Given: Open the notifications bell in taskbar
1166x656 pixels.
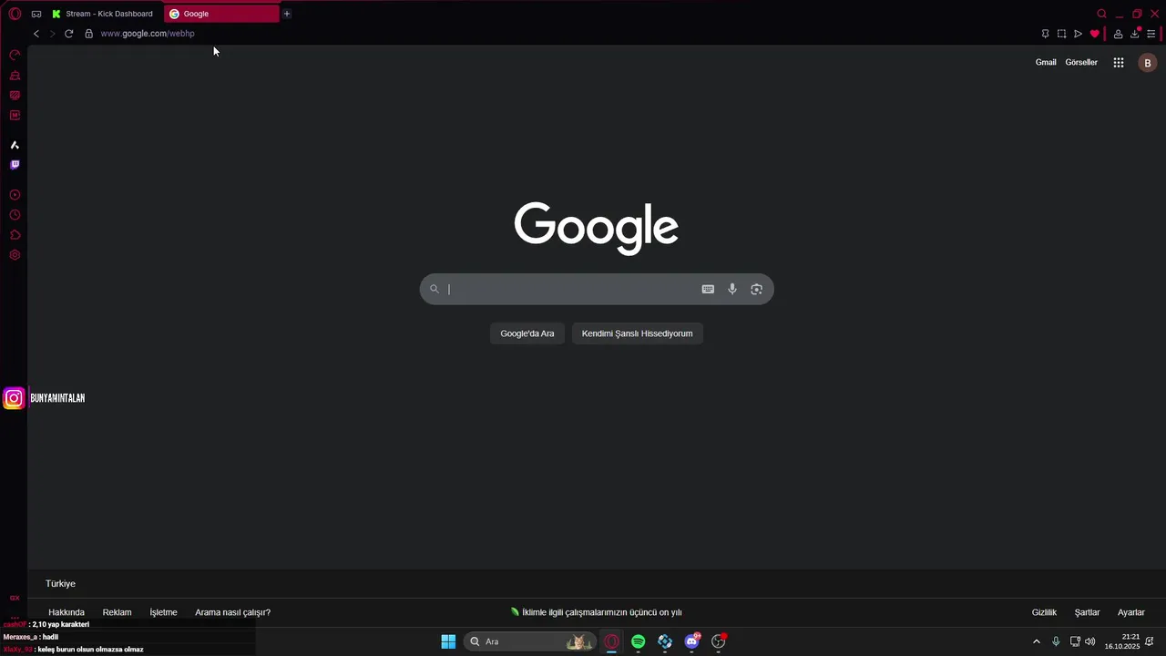Looking at the screenshot, I should 1150,641.
